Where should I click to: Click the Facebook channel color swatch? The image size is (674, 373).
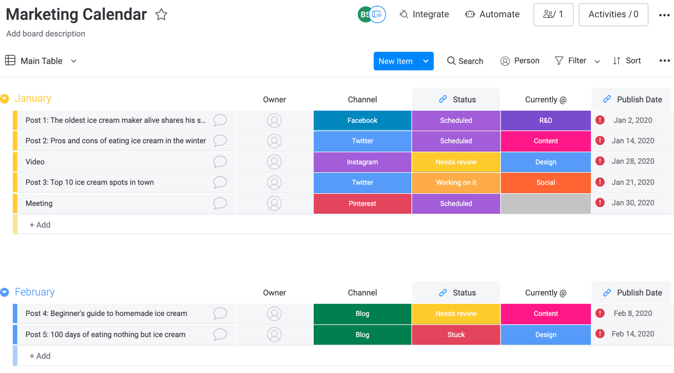361,121
